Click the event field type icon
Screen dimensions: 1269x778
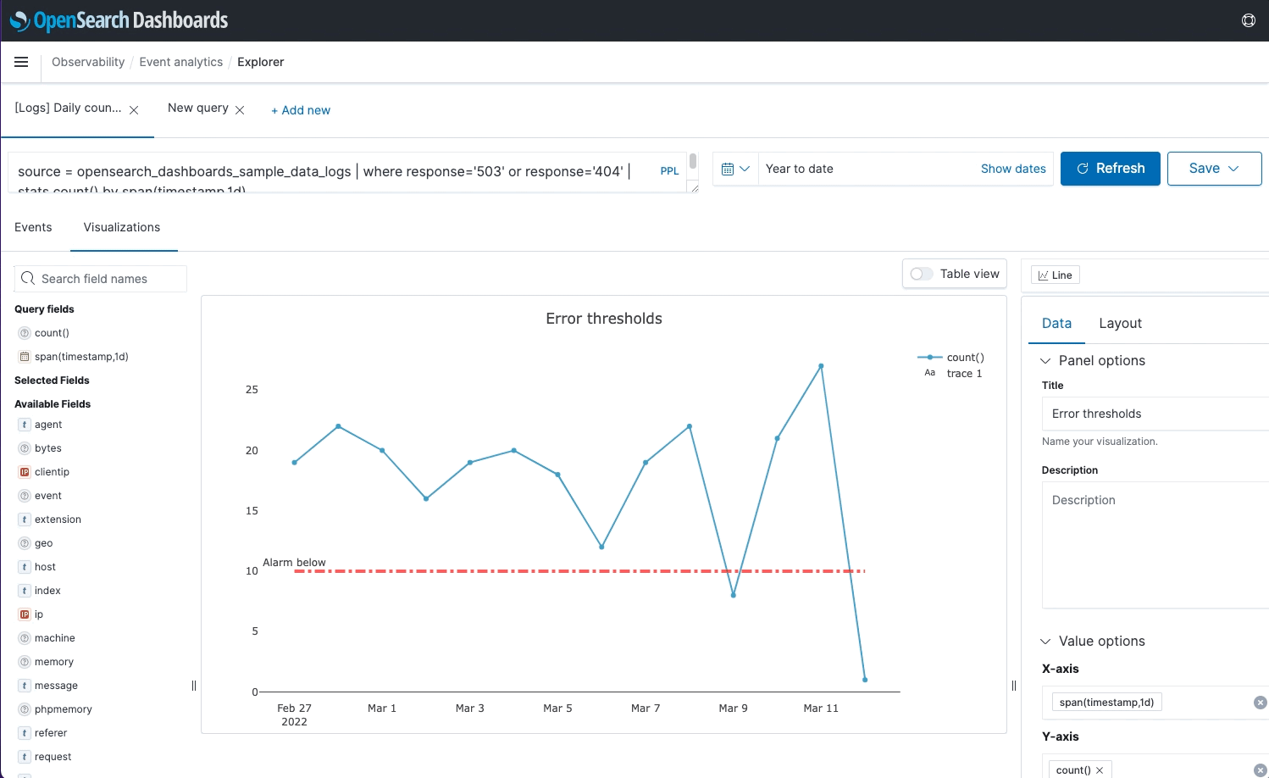[x=25, y=496]
